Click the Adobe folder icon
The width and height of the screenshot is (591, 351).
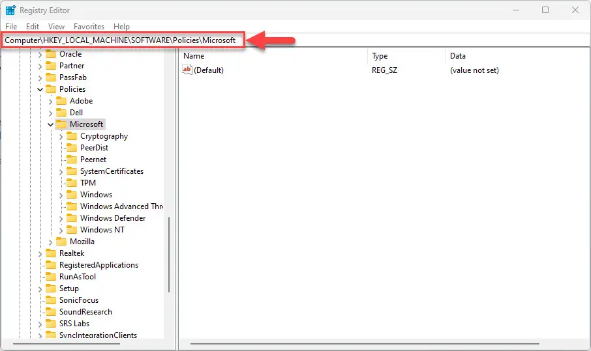pos(61,101)
